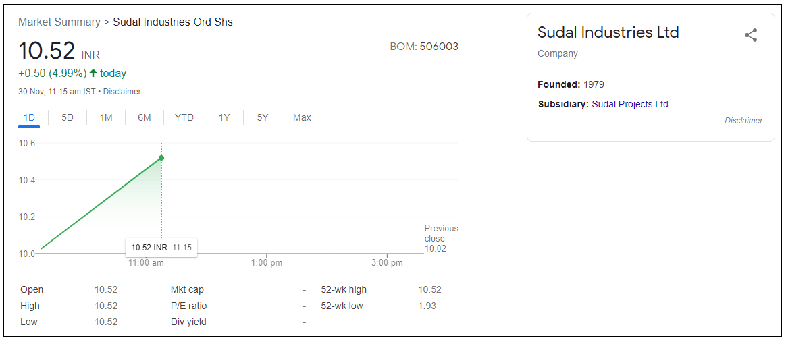Click the 10.4 y-axis label
Screen dimensions: 786x340
27,179
